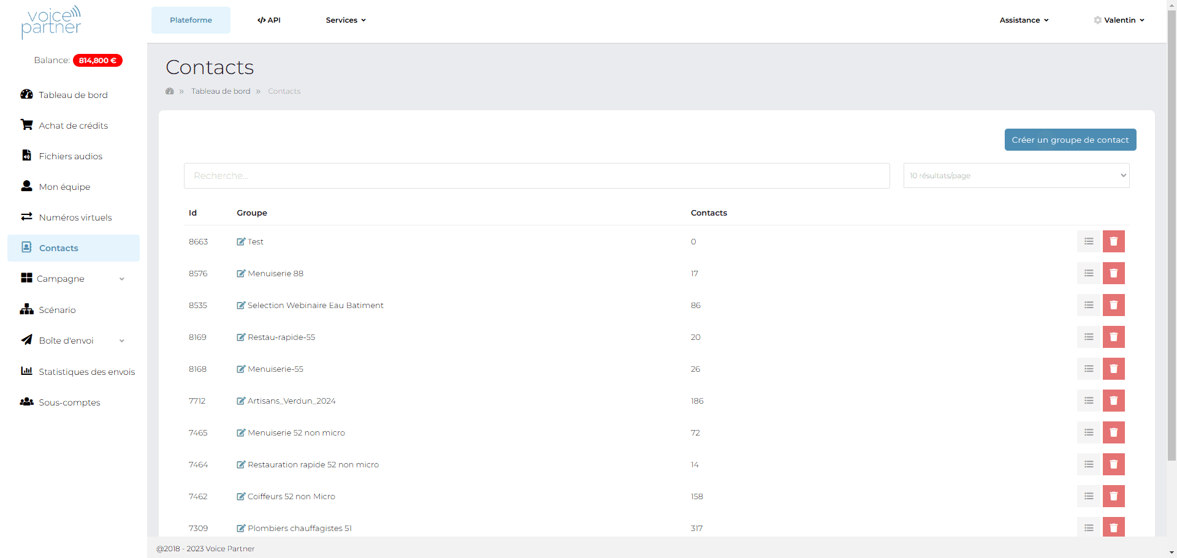Delete the Menuiserie-55 group
Image resolution: width=1177 pixels, height=558 pixels.
(x=1113, y=369)
